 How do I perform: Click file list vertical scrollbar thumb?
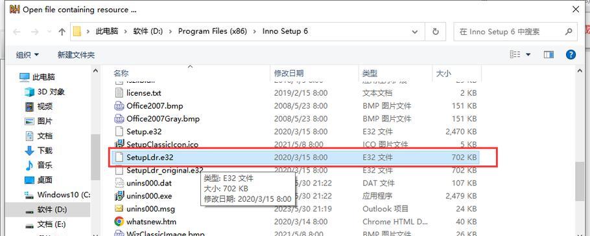pos(580,182)
